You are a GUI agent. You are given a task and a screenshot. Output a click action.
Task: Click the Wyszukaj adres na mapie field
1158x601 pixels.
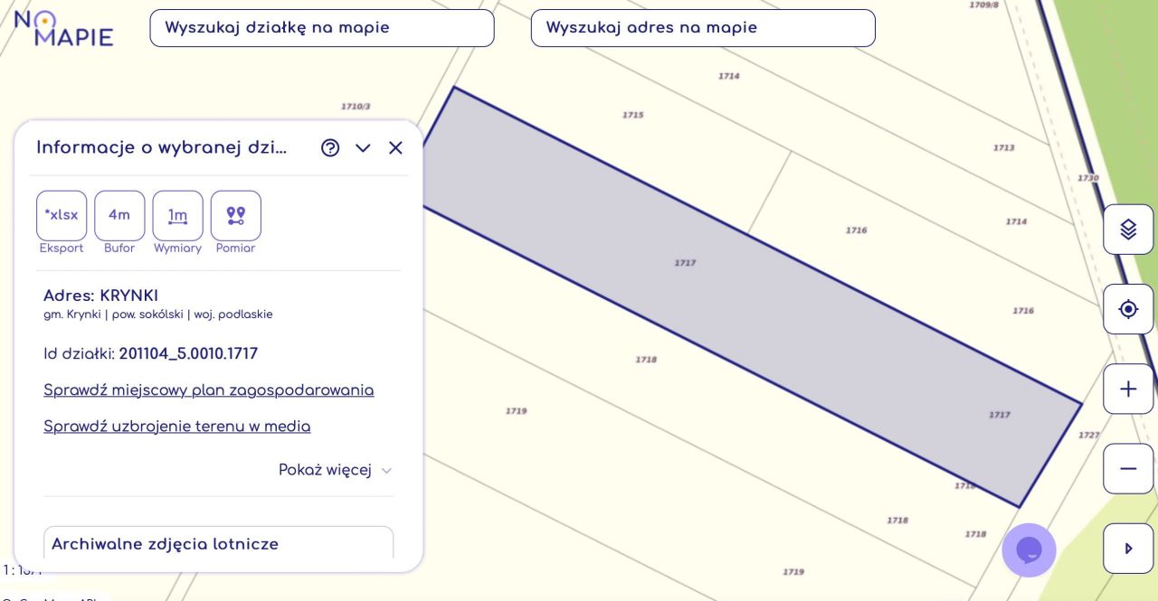[702, 27]
